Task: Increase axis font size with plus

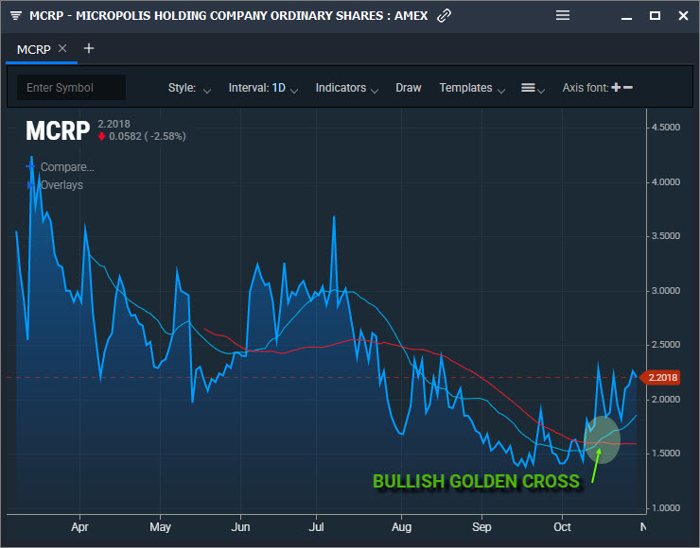Action: (x=616, y=88)
